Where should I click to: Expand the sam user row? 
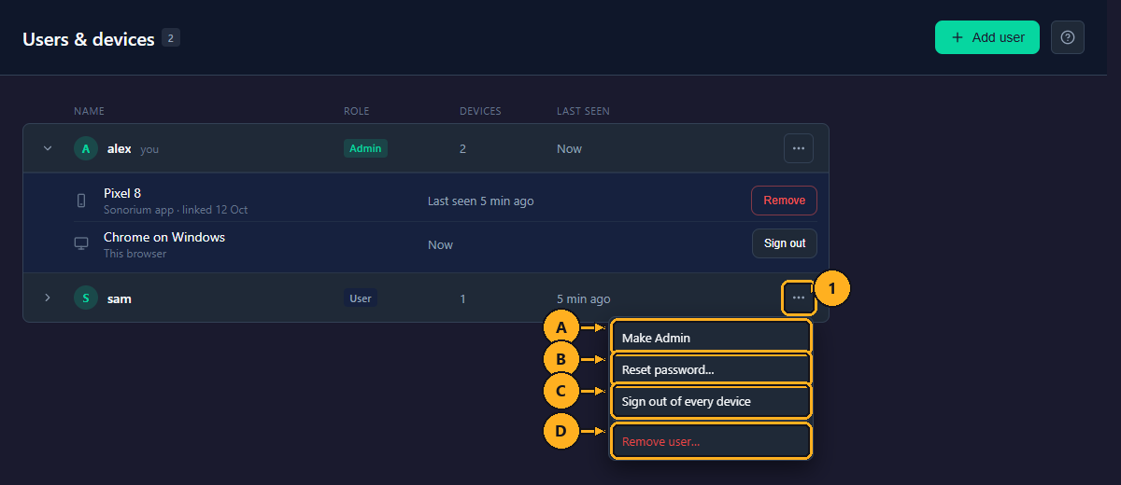tap(48, 298)
